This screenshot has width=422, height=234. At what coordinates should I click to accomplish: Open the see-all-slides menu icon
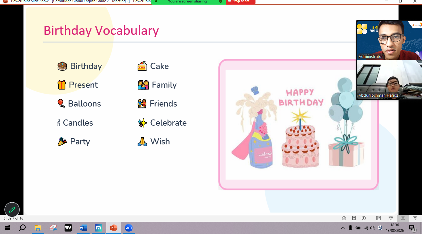(x=354, y=218)
